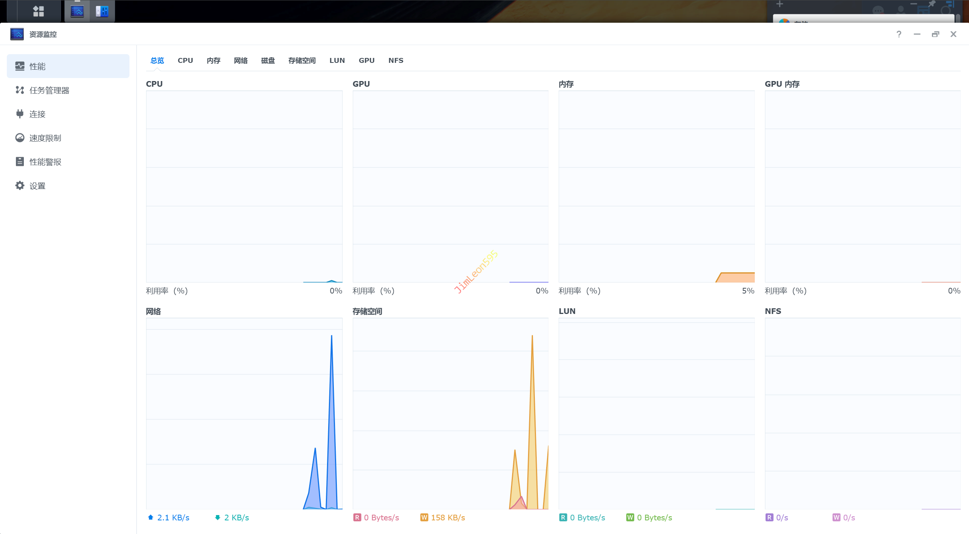Open the GPU tab
Screen dimensions: 969x534
[366, 61]
